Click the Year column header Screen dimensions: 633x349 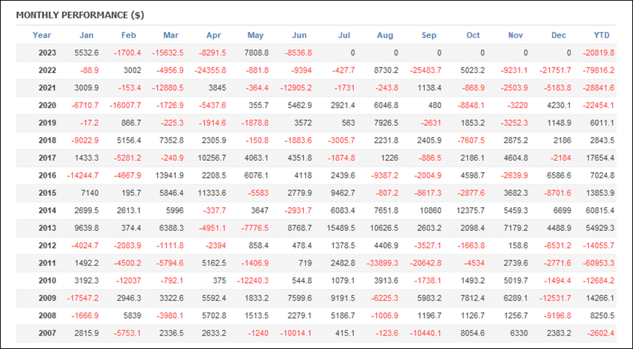tap(42, 35)
